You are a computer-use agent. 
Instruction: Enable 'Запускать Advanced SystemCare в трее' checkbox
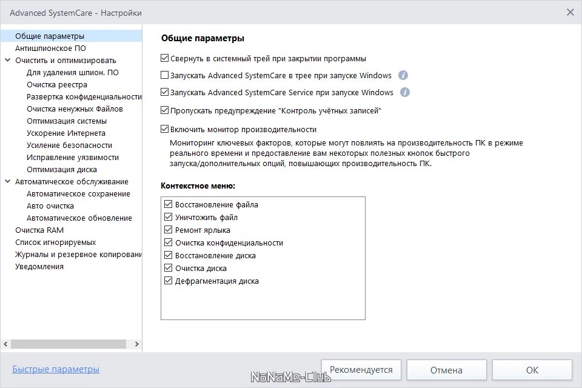[164, 75]
